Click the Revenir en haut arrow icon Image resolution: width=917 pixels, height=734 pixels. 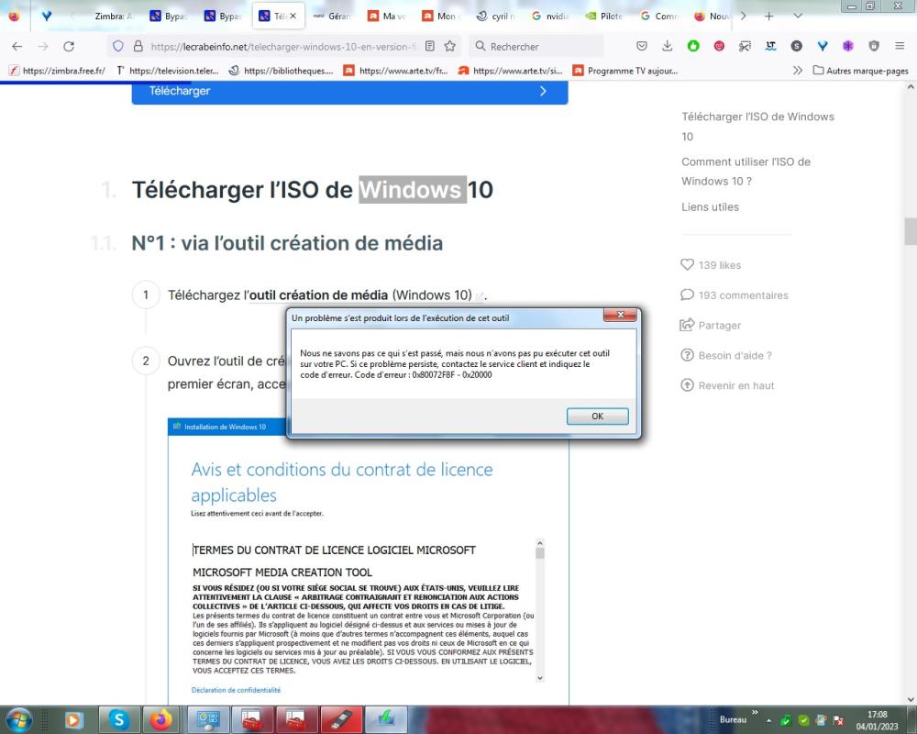click(x=688, y=385)
